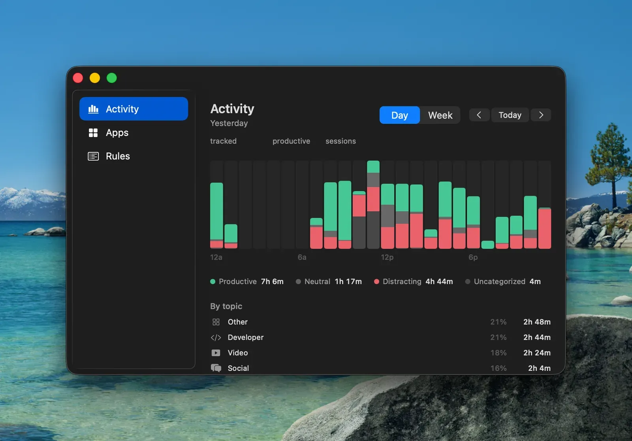
Task: Go to the previous day with left chevron
Action: point(479,115)
